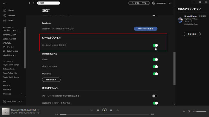Screen dimensions: 209x117
Task: Click sidebar scroll up arrow
Action: (25, 27)
